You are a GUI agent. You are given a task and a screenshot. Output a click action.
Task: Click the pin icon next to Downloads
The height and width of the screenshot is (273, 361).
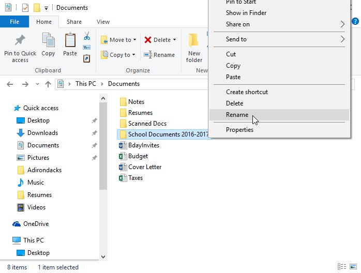[x=95, y=133]
